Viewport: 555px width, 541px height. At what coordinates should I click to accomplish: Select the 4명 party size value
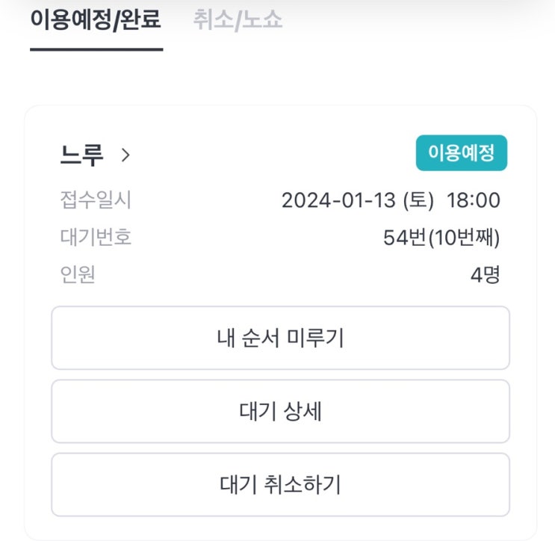pos(485,275)
